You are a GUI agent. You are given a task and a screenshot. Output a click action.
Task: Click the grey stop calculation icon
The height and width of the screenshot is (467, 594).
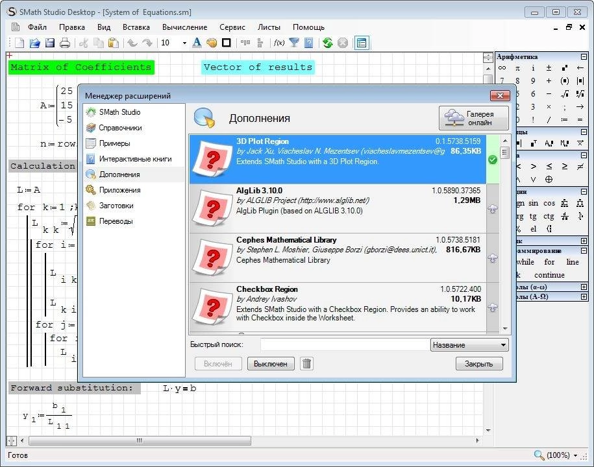click(343, 43)
